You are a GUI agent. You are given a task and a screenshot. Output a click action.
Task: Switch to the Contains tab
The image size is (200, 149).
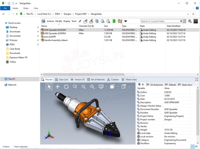click(x=113, y=80)
